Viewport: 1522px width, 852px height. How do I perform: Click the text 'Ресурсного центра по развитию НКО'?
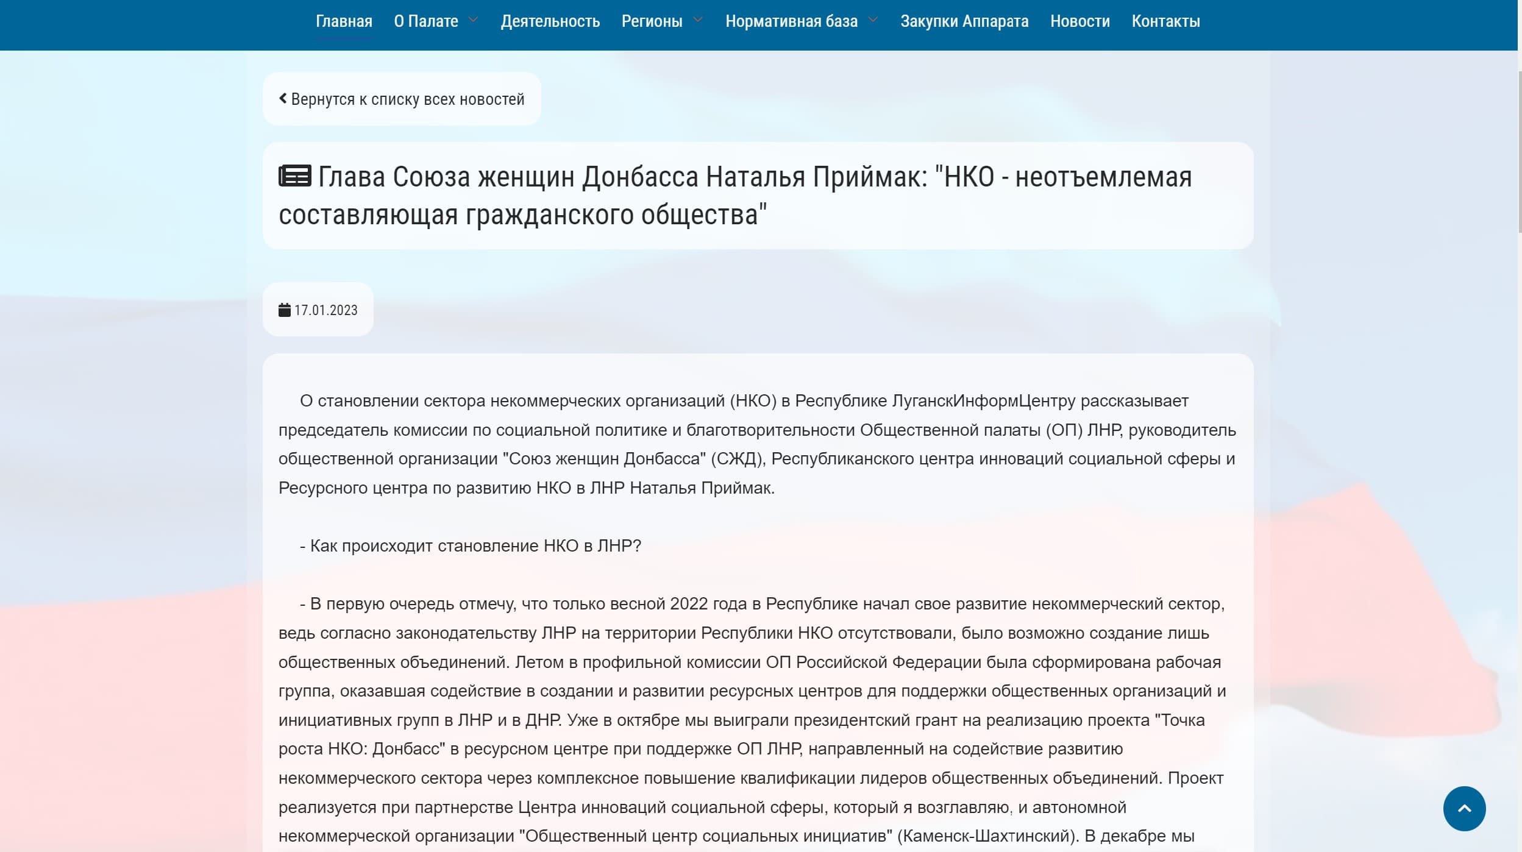pos(425,488)
